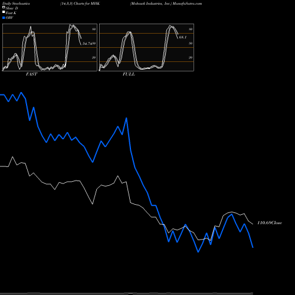Click the blue OBV legend swatch
295x295 pixels.
pos(4,18)
